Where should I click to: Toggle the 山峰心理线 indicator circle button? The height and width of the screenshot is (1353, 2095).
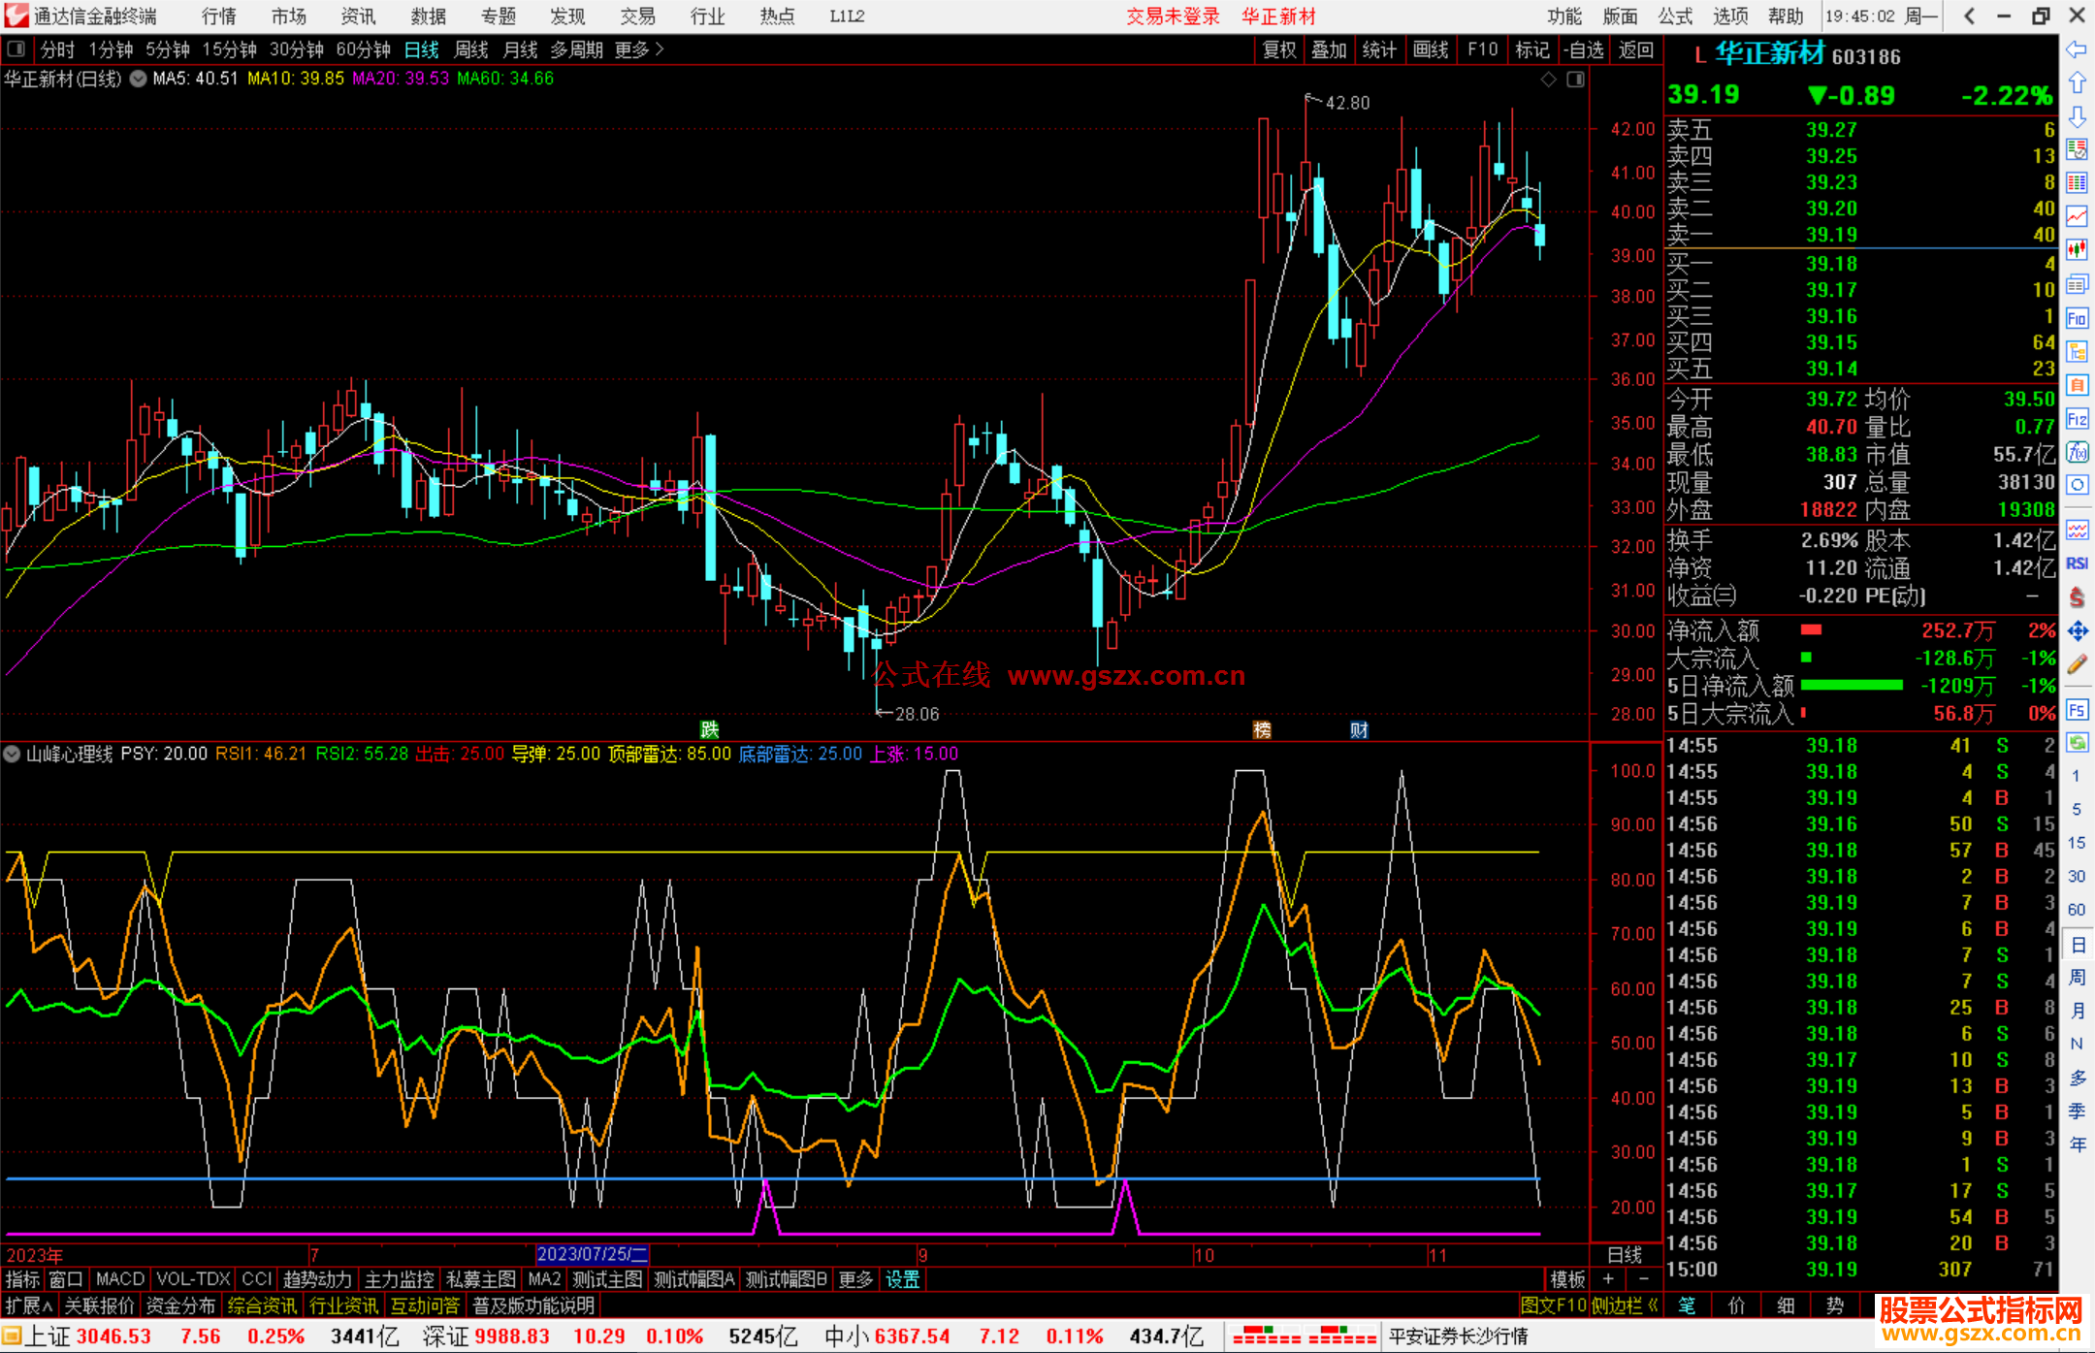(13, 754)
